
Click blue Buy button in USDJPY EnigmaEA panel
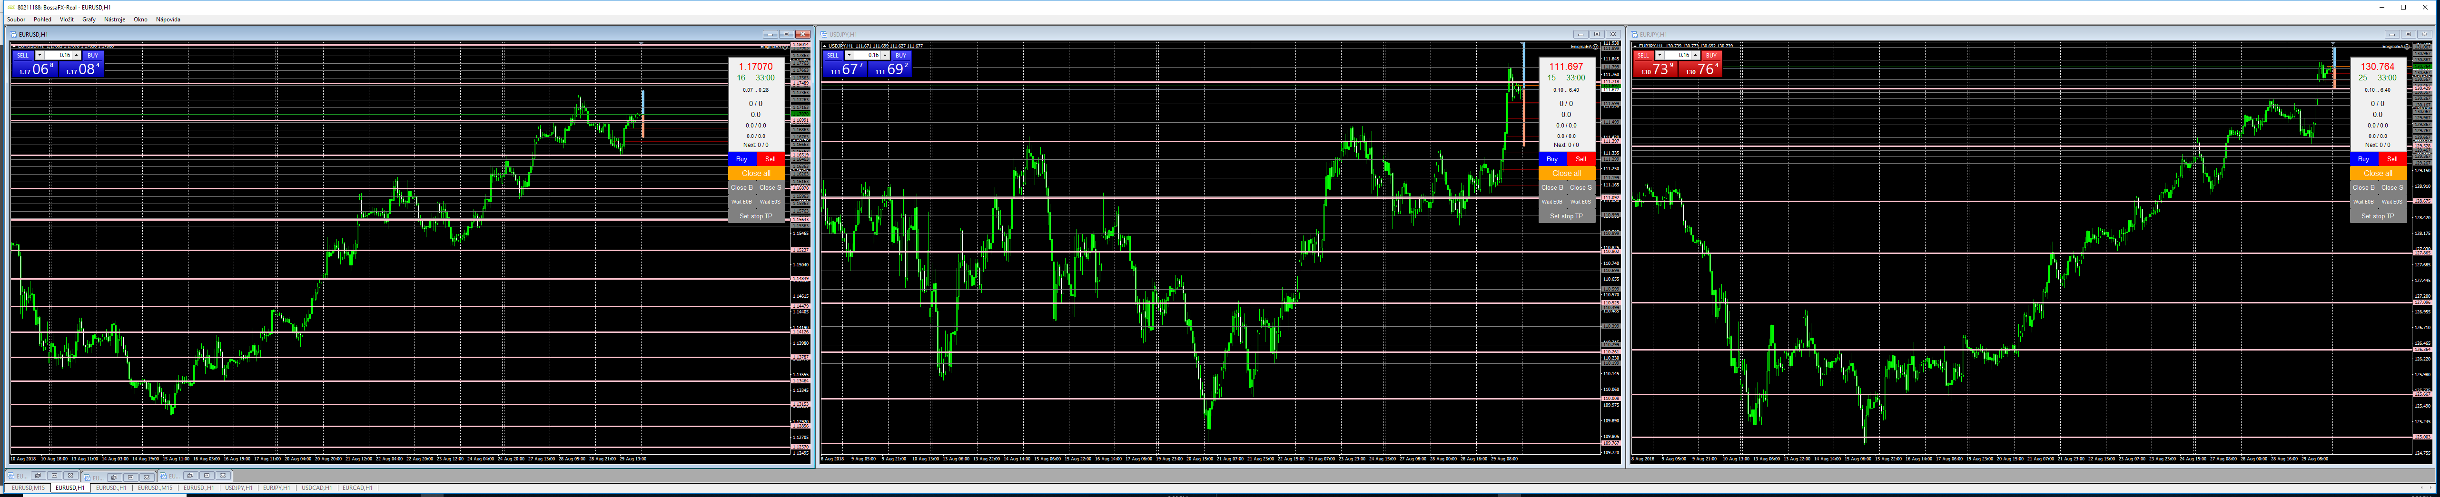click(1552, 159)
